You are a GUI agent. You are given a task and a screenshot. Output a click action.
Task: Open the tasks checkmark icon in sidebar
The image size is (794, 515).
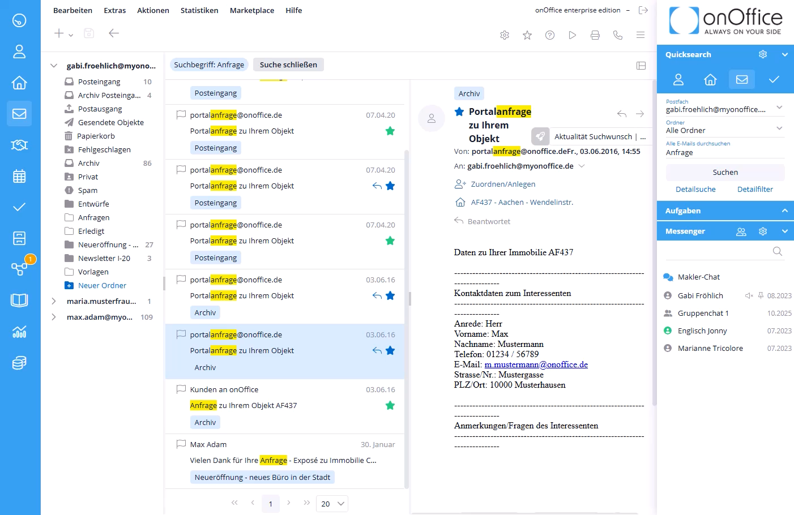[x=19, y=207]
